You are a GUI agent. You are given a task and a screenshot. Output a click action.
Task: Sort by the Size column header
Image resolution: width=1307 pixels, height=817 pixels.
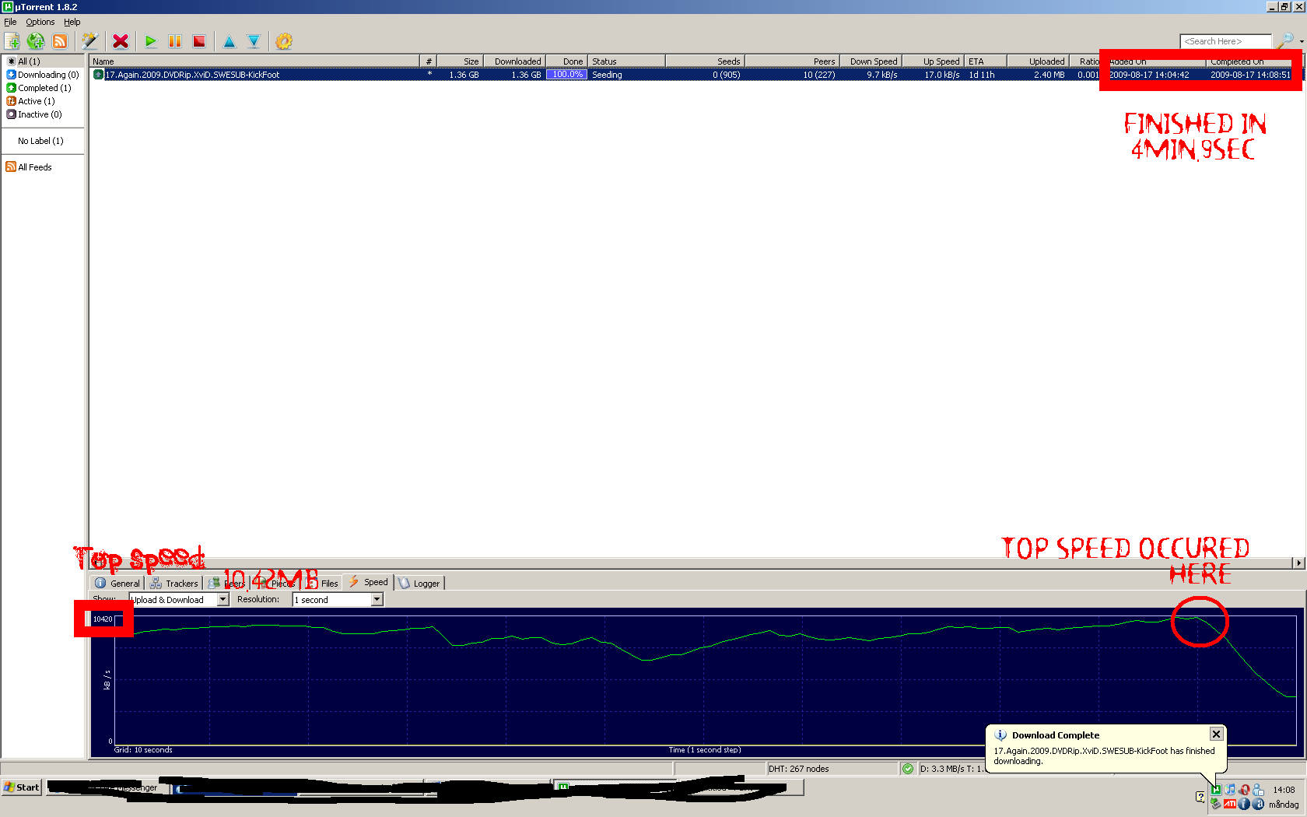460,61
